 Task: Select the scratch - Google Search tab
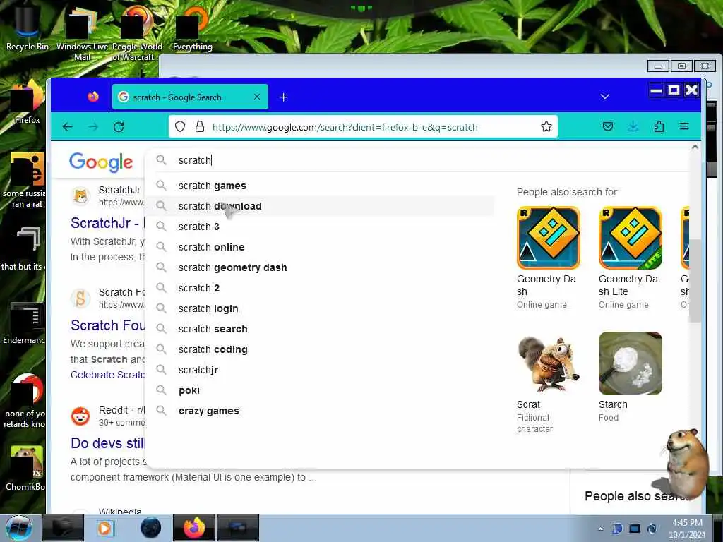tap(190, 97)
